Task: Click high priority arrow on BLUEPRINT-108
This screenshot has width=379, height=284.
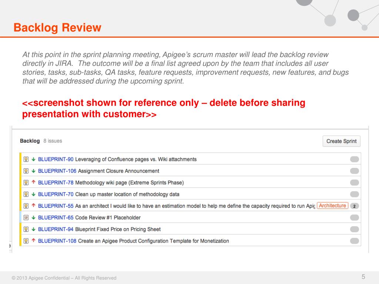Action: coord(34,240)
